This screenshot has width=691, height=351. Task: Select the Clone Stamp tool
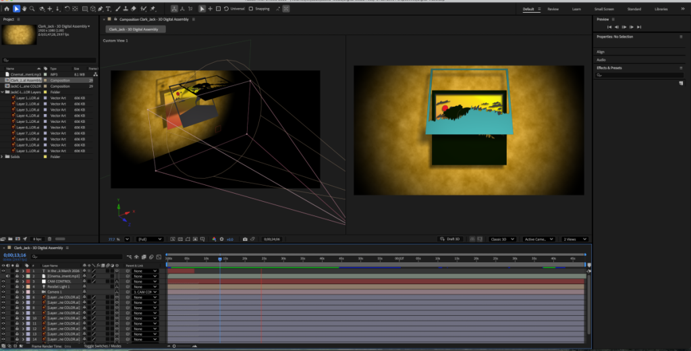126,9
